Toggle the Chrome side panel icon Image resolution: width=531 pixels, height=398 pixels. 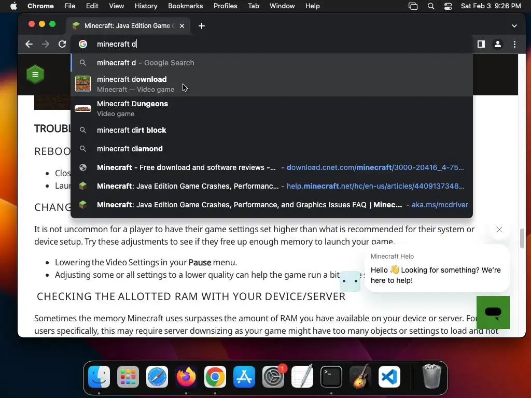(x=481, y=44)
